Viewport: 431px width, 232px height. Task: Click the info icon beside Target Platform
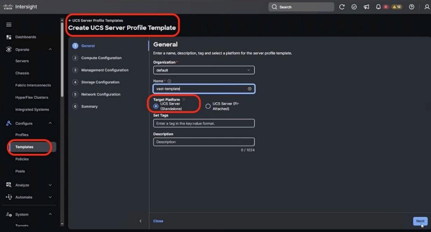click(x=184, y=99)
